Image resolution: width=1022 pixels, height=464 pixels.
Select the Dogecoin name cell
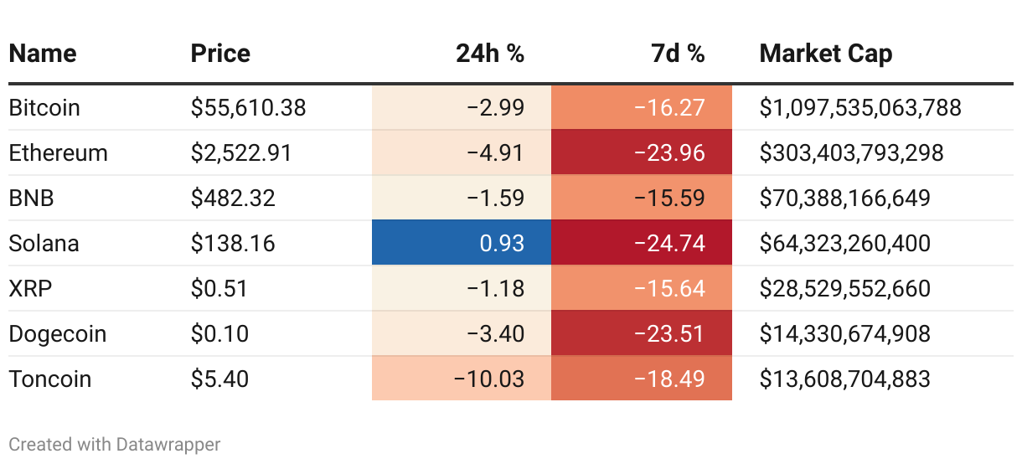(x=58, y=334)
